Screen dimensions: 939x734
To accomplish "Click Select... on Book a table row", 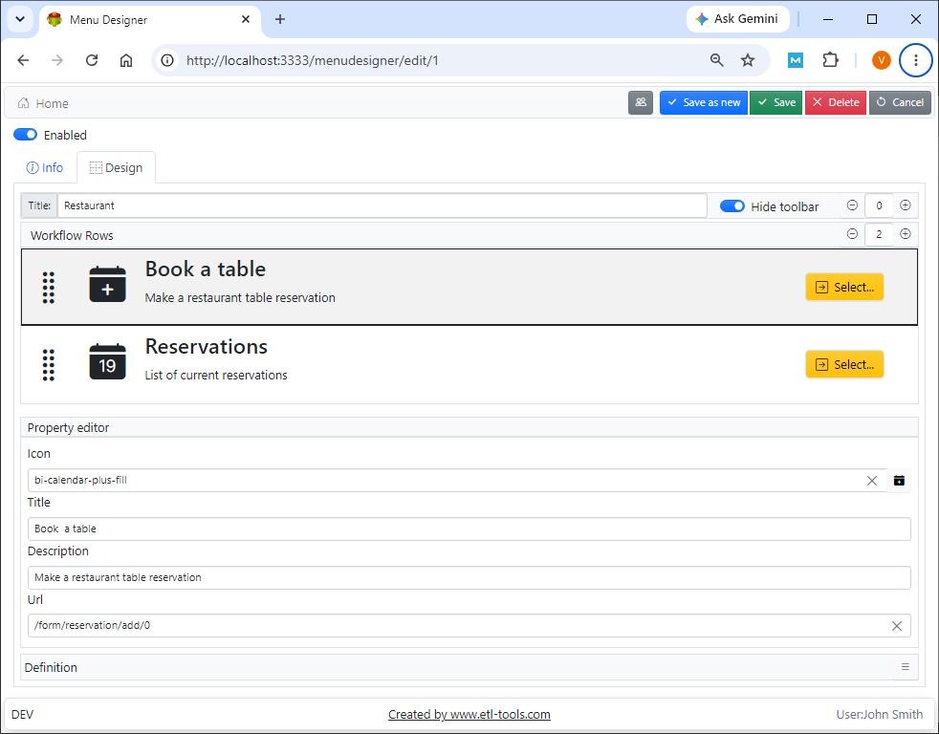I will (x=844, y=287).
